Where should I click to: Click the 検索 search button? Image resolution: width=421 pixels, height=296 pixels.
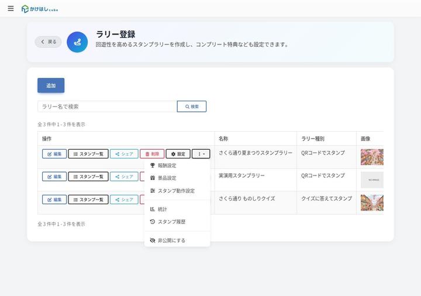pos(192,106)
